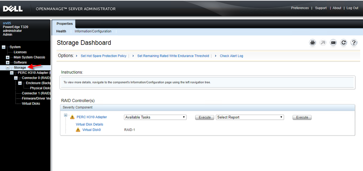Open the Help question mark icon
Screen dimensions: 363x171
(x=354, y=43)
